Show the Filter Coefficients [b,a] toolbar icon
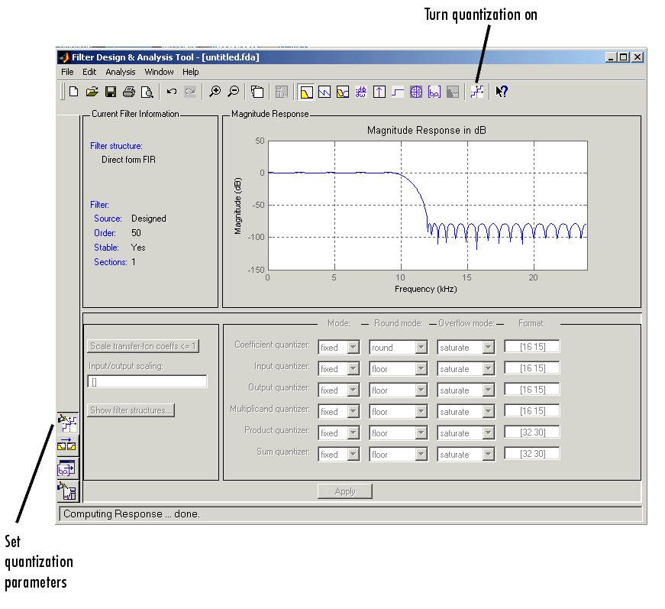The width and height of the screenshot is (665, 609). [x=434, y=92]
